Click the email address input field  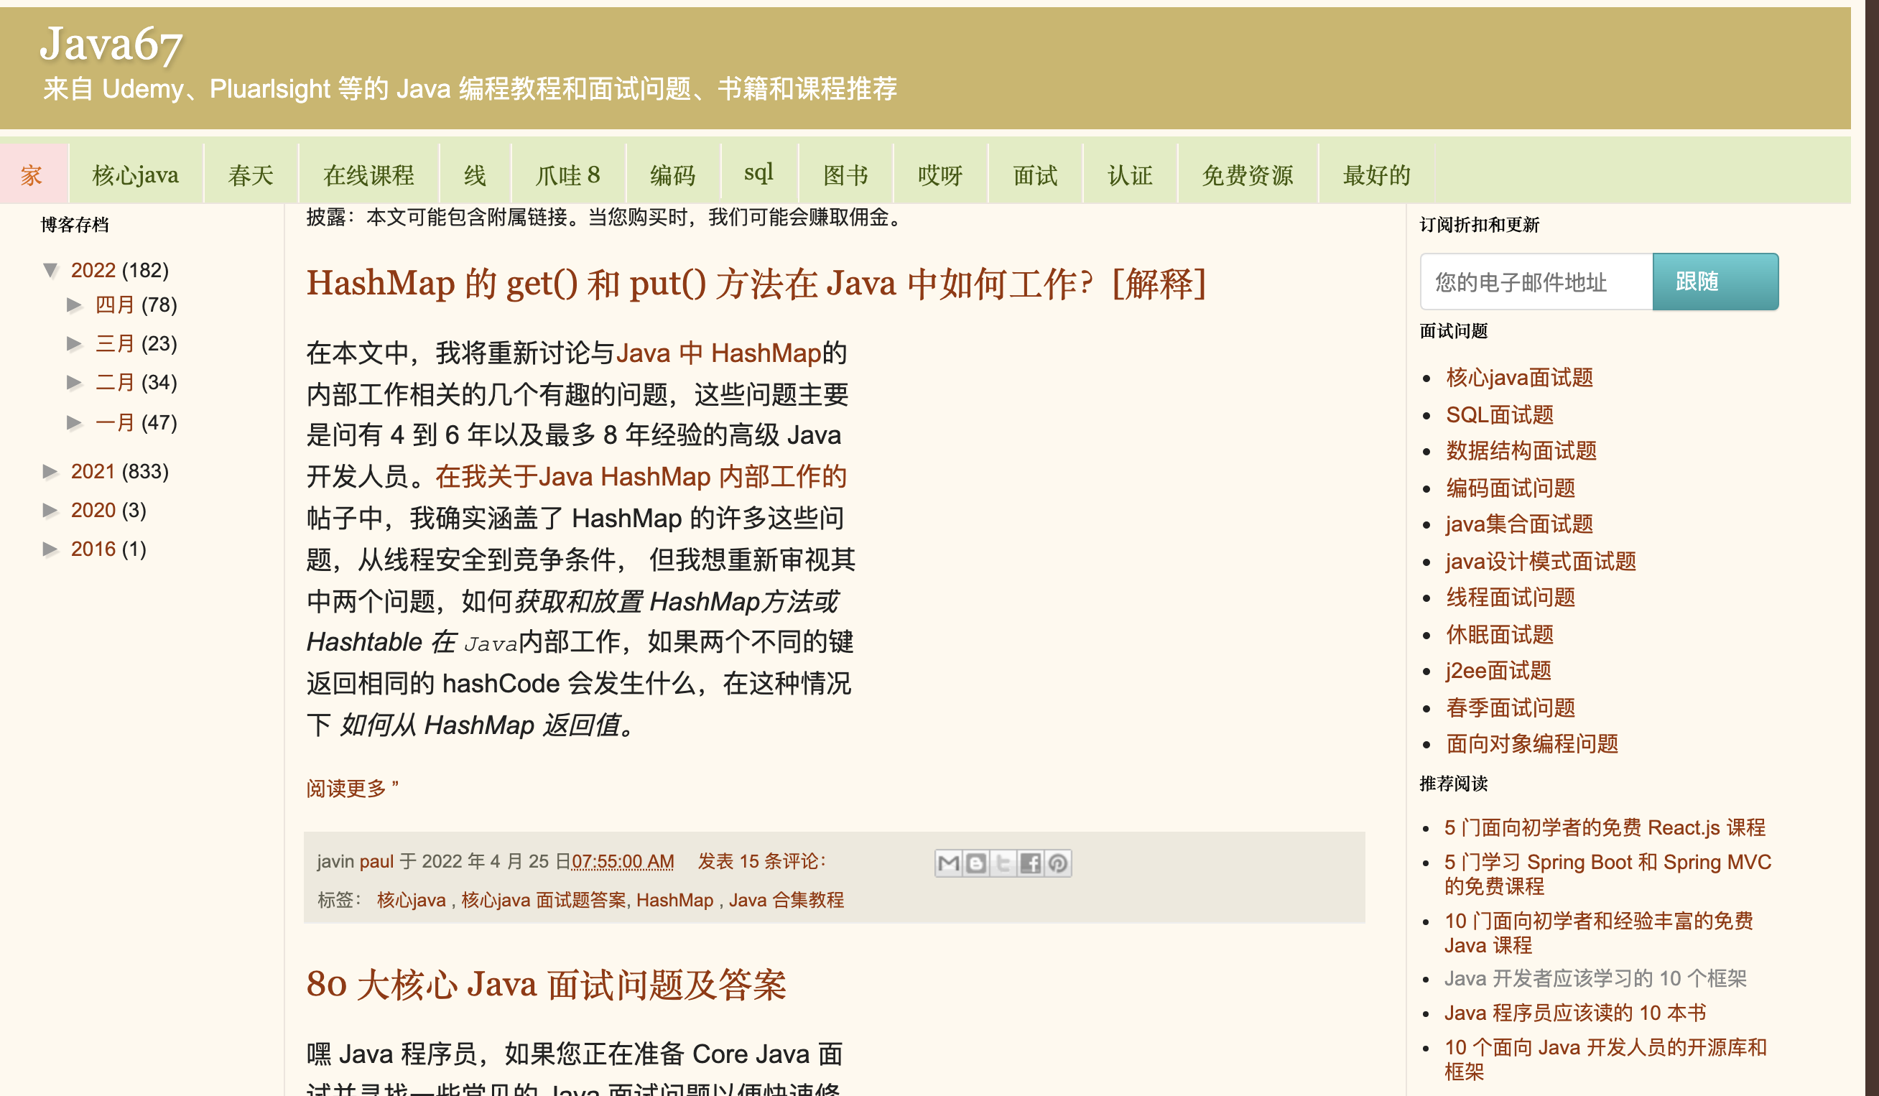[x=1536, y=282]
